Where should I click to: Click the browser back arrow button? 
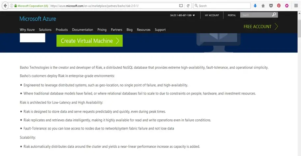(x=5, y=6)
